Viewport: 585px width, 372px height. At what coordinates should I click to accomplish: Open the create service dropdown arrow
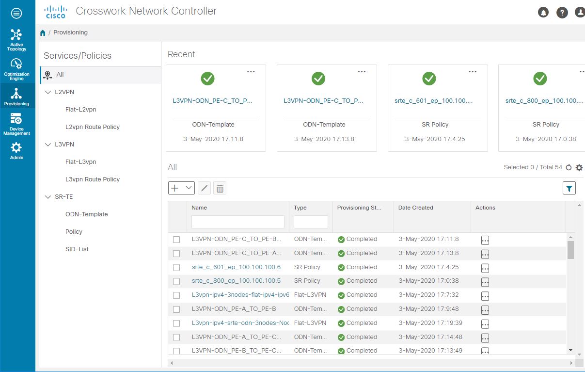(188, 188)
